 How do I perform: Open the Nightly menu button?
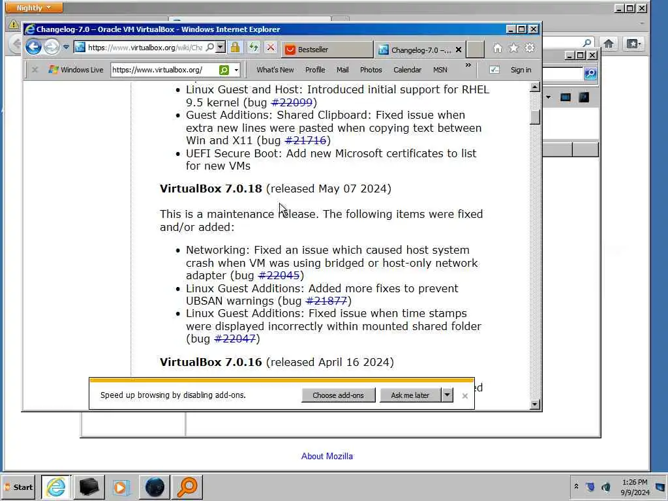coord(34,8)
